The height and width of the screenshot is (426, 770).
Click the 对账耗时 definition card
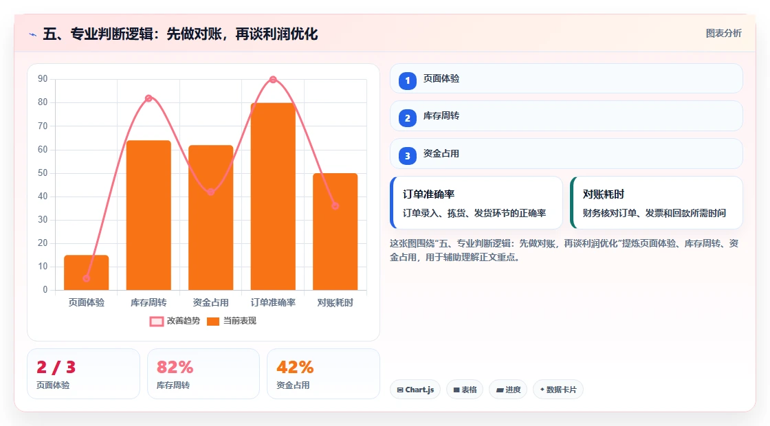point(657,203)
